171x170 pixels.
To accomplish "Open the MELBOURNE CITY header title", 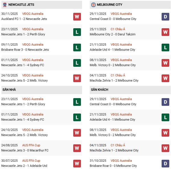I will (110, 5).
